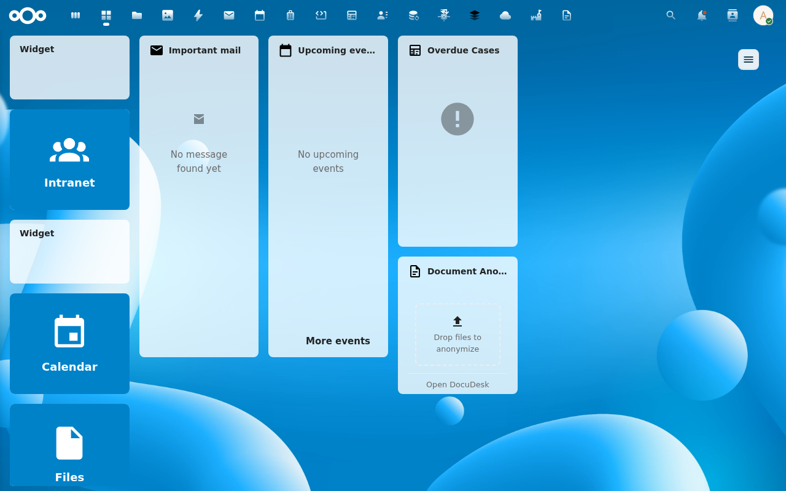Open the search magnifier in the header
Image resolution: width=786 pixels, height=491 pixels.
point(671,15)
